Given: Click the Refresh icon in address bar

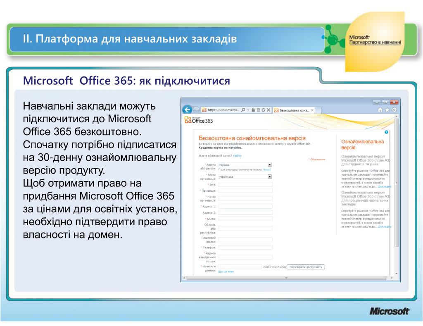Looking at the screenshot, I should (263, 110).
